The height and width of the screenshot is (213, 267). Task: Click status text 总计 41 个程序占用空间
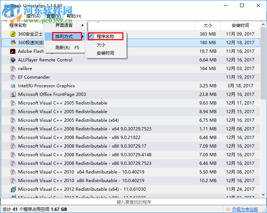[x=26, y=209]
